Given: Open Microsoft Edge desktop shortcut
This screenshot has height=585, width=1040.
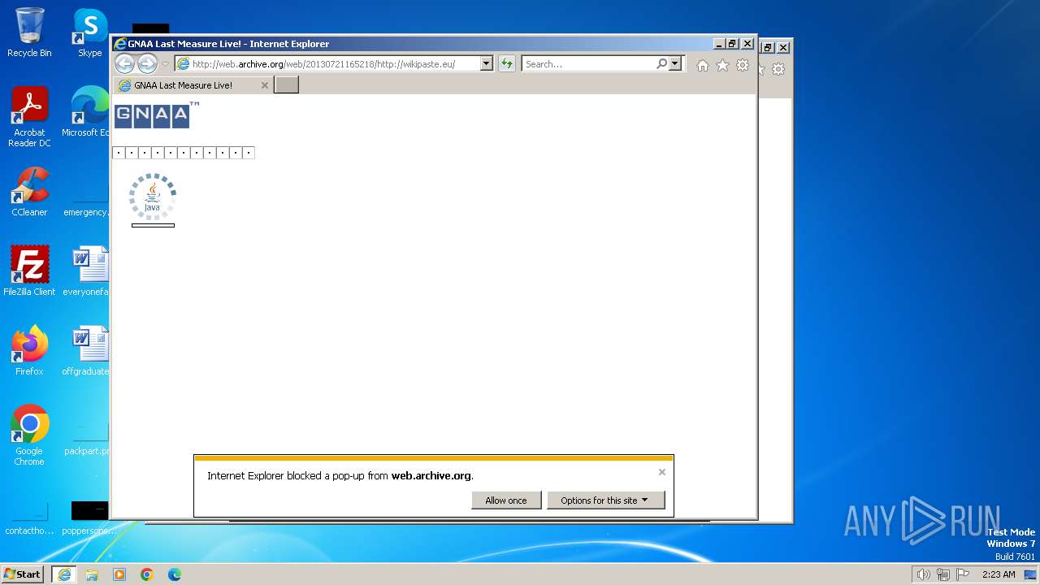Looking at the screenshot, I should (86, 112).
